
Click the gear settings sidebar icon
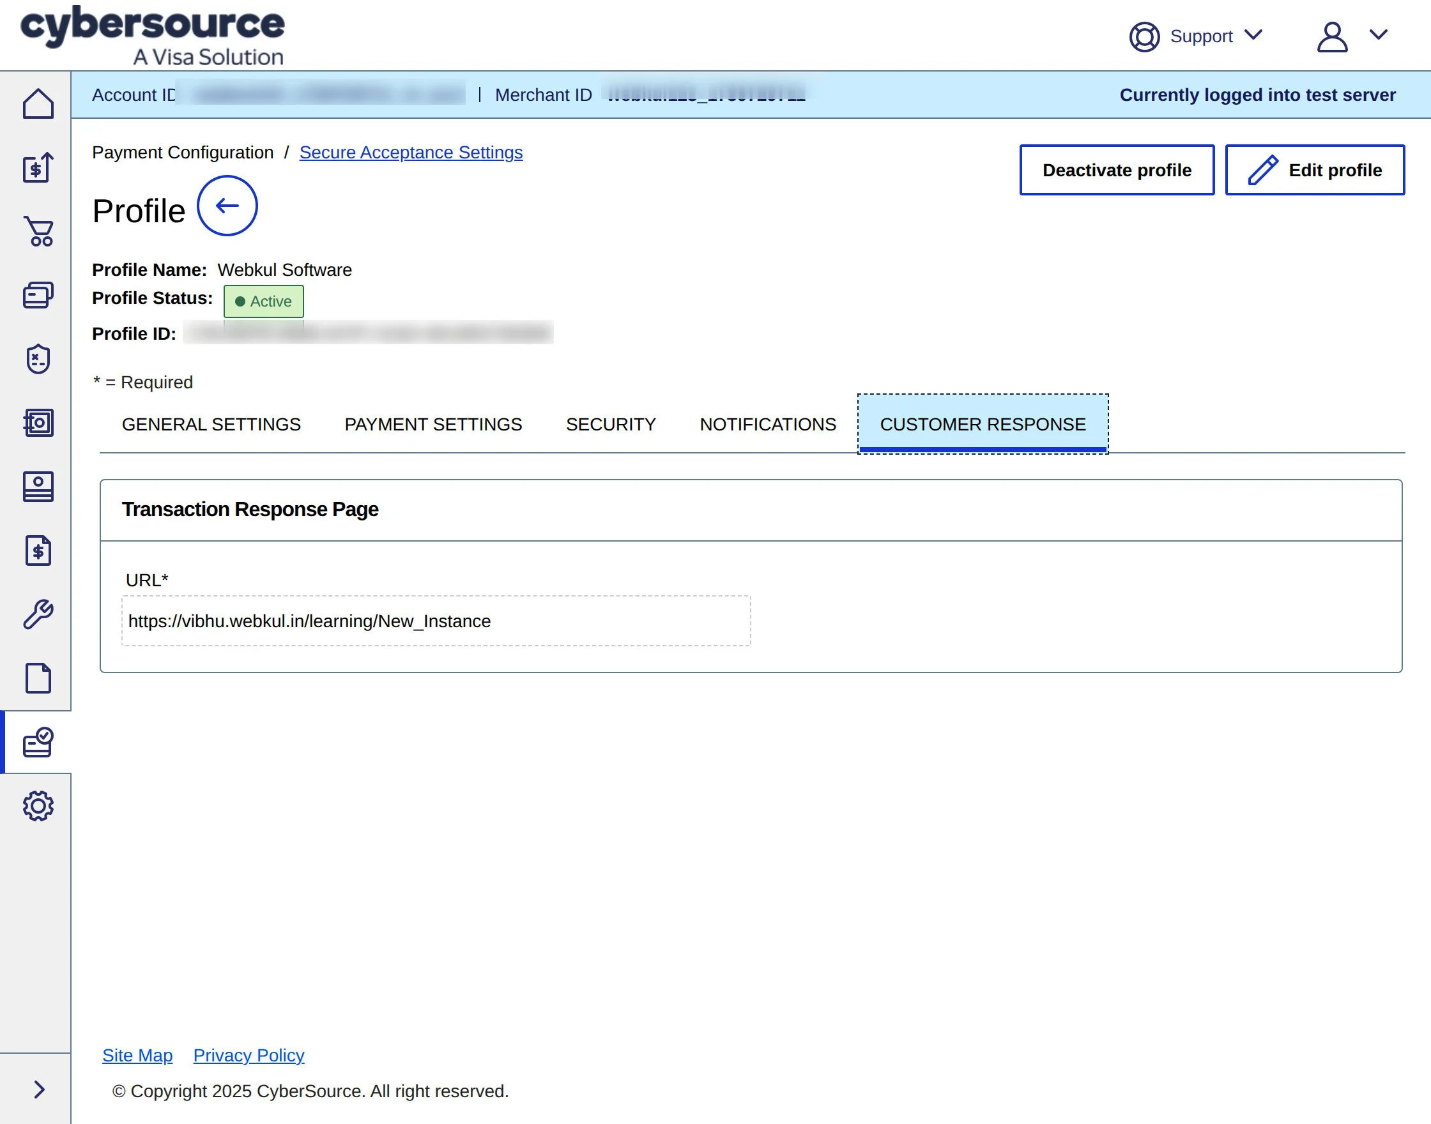pos(38,806)
